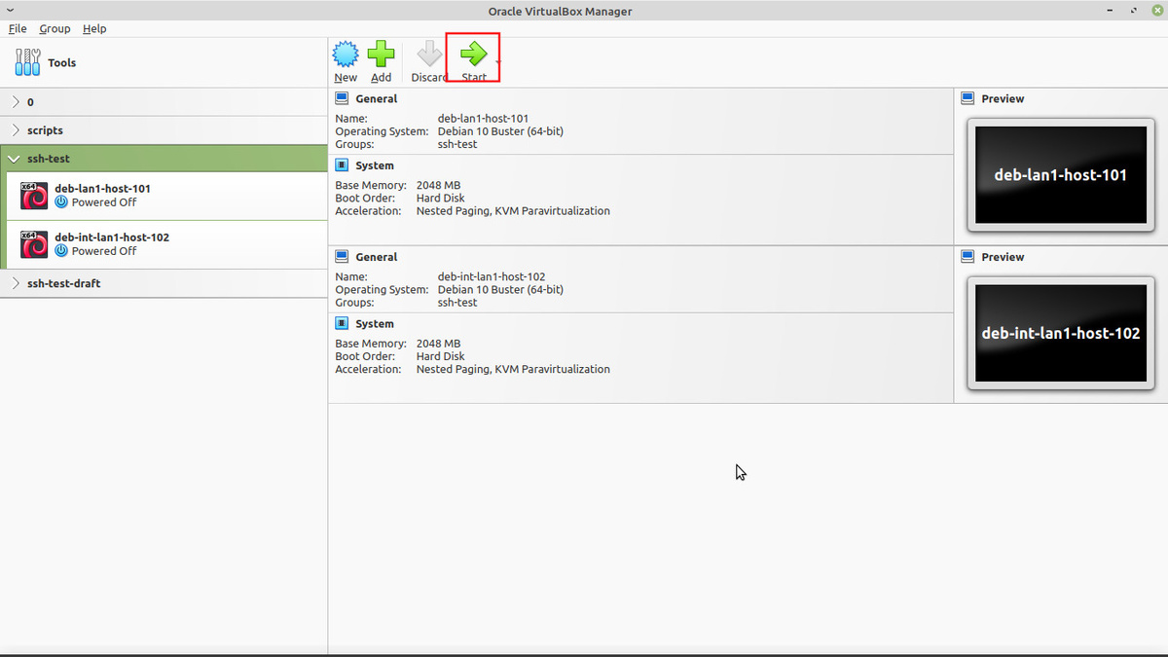This screenshot has height=657, width=1168.
Task: Click the Hard Disk boot order for deb-int-lan1-host-102
Action: pos(440,356)
